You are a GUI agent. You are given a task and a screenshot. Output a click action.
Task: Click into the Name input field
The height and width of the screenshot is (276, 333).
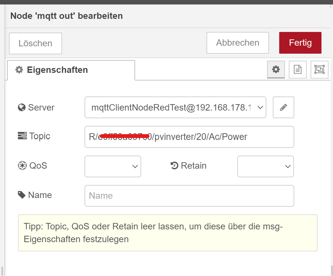click(189, 196)
